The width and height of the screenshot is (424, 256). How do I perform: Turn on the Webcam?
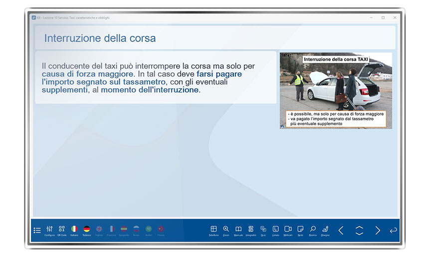(288, 230)
